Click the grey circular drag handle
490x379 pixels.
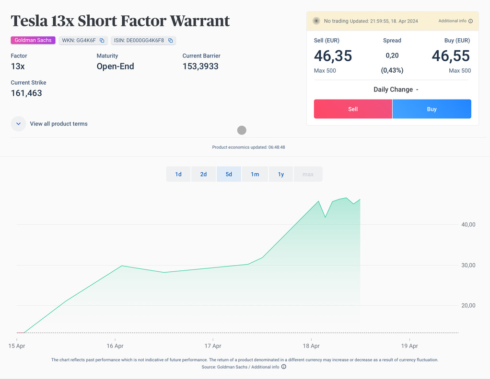pos(242,130)
